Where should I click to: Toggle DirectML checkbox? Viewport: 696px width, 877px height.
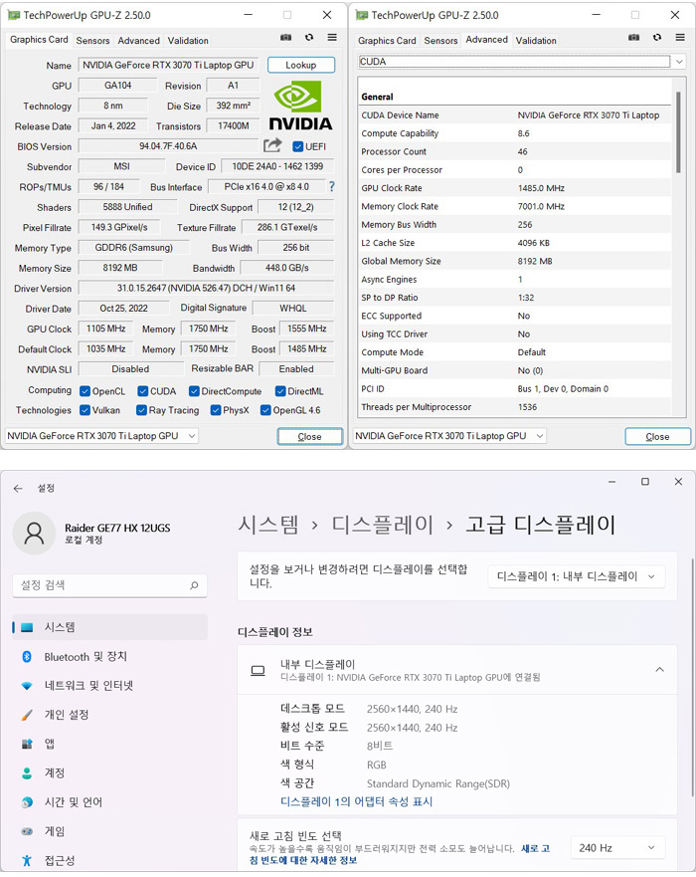click(x=280, y=391)
